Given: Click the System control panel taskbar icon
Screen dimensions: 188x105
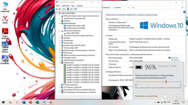Looking at the screenshot, I should [x=44, y=102].
